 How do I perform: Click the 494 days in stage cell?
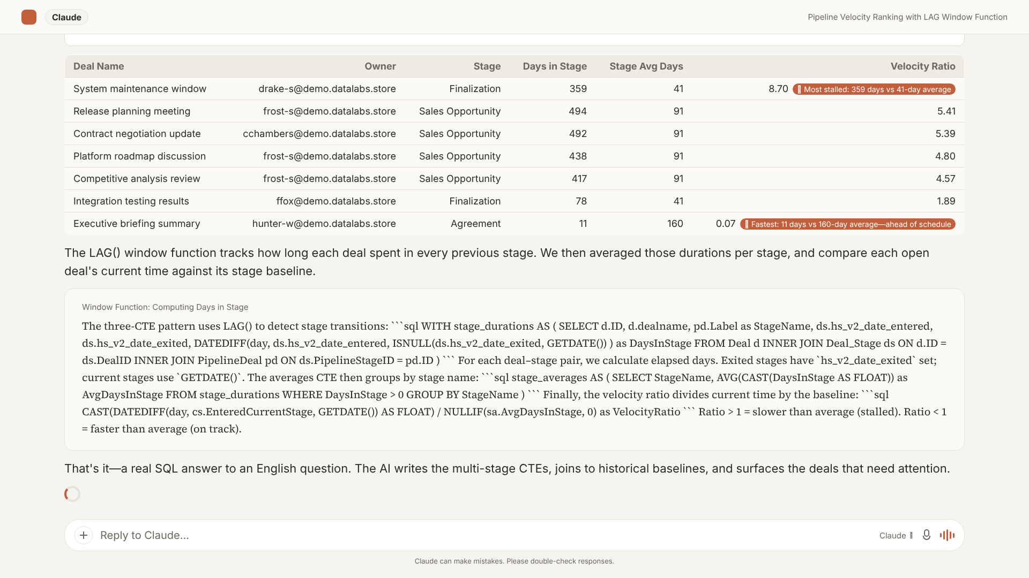[x=578, y=111]
